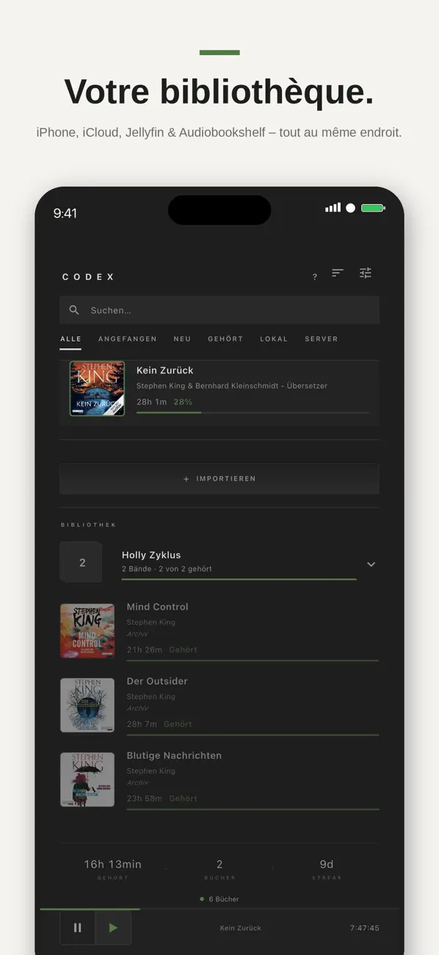Open Blutige Nachrichten cover thumbnail
Viewport: 439px width, 955px height.
(x=87, y=779)
